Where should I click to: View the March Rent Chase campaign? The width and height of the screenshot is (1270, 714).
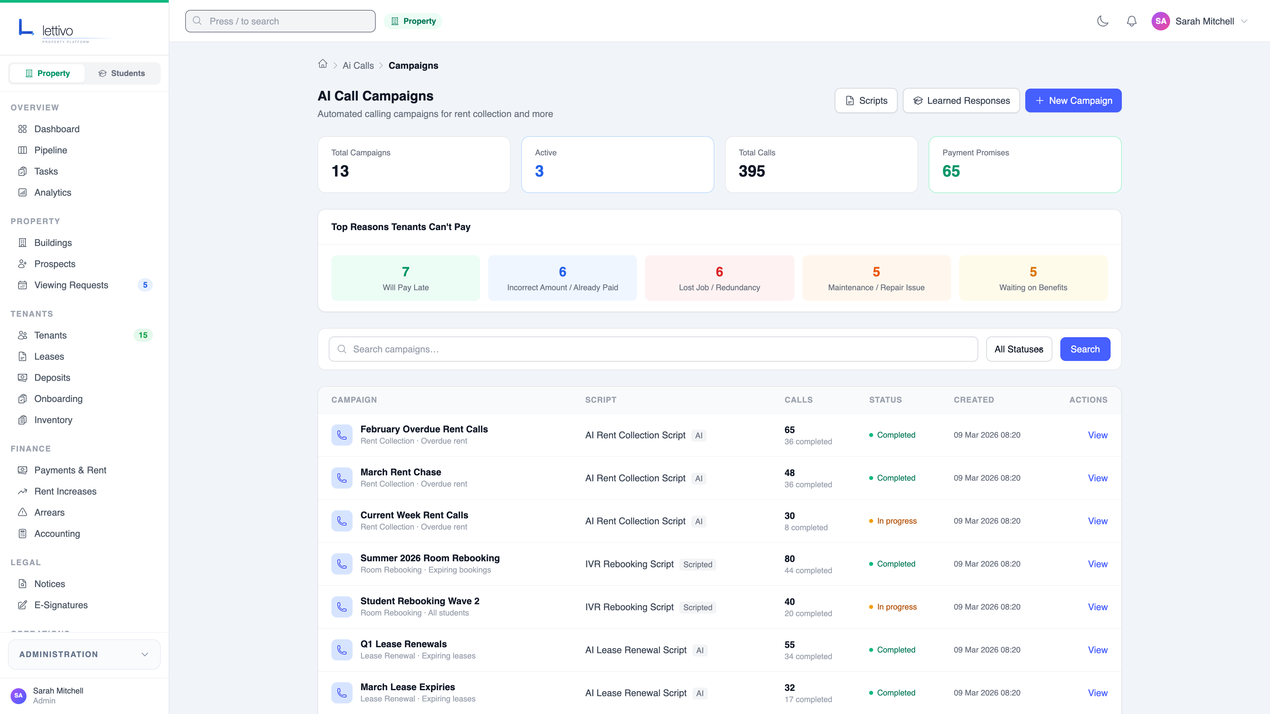[x=1097, y=477]
